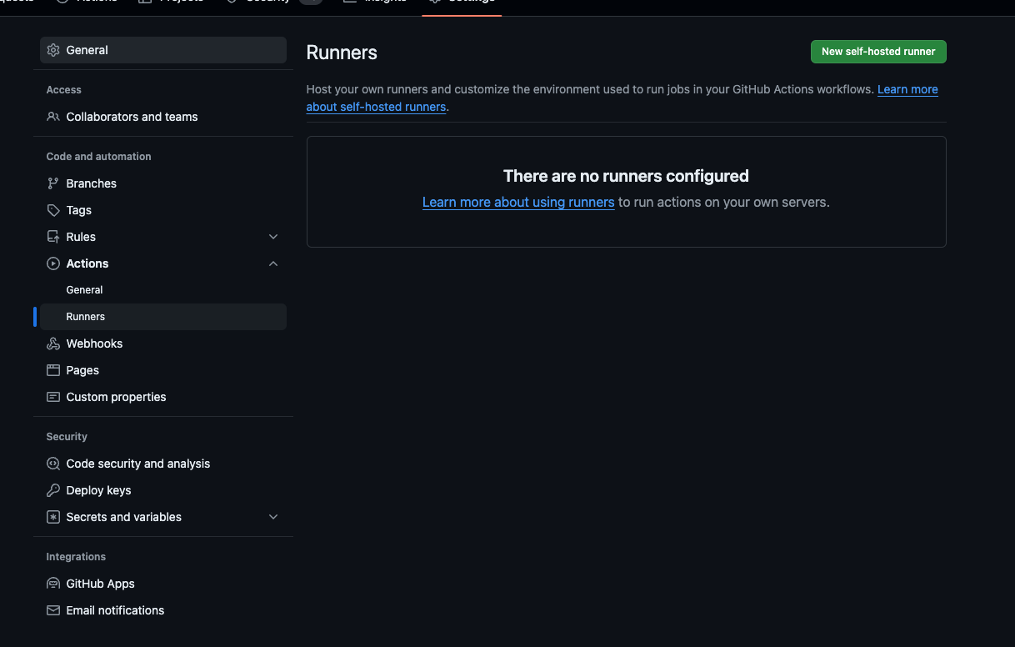The height and width of the screenshot is (647, 1015).
Task: Open Email notifications settings
Action: (163, 610)
